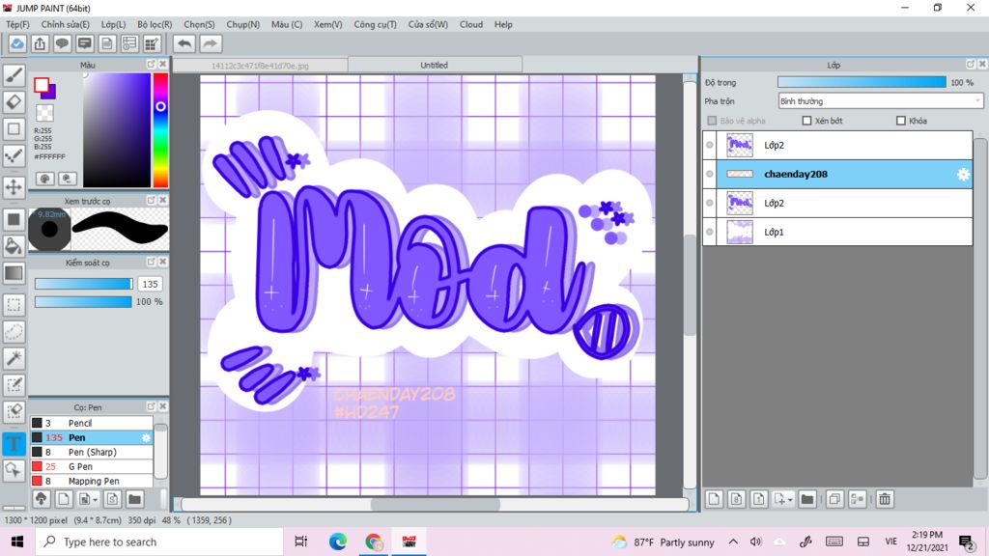The height and width of the screenshot is (556, 989).
Task: Select the Text tool
Action: (x=14, y=443)
